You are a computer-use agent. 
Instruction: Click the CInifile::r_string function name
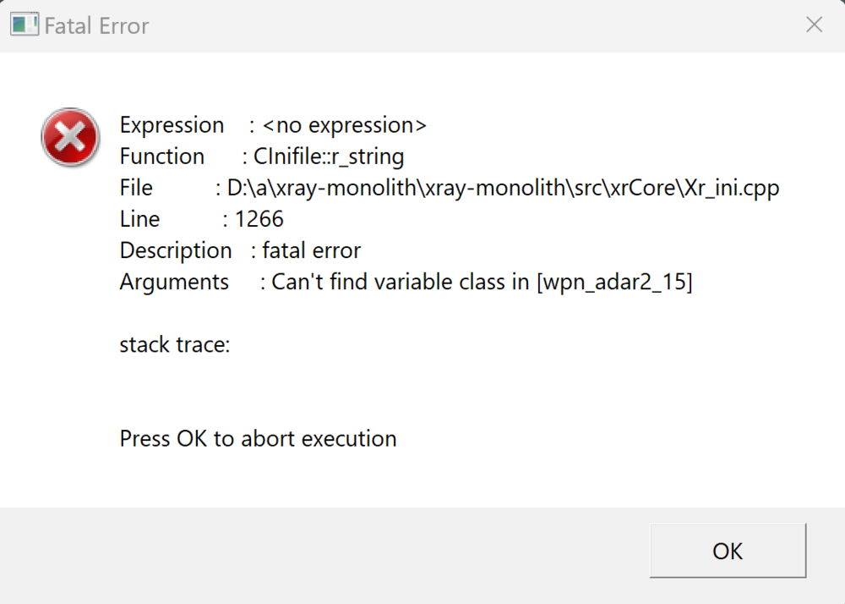[x=329, y=156]
